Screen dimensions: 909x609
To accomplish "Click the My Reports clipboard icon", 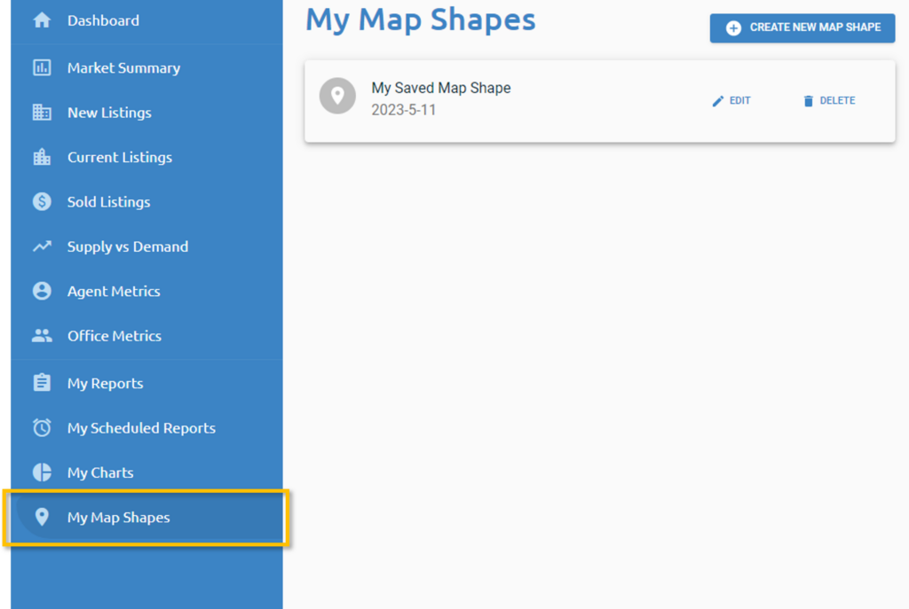I will point(42,383).
